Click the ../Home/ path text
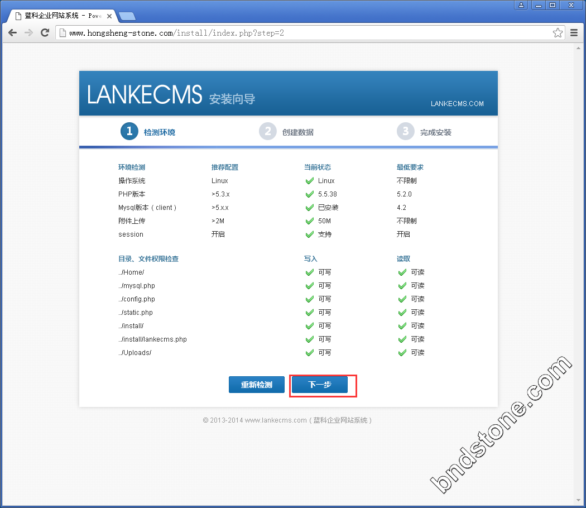Screen dimensions: 586x508 pyautogui.click(x=131, y=272)
